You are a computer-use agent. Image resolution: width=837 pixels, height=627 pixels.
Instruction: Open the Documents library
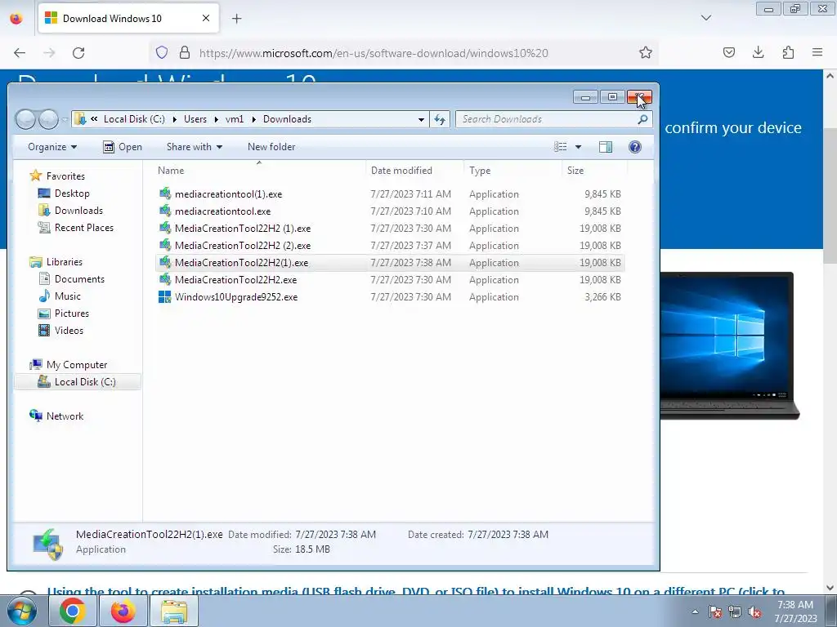(x=79, y=279)
